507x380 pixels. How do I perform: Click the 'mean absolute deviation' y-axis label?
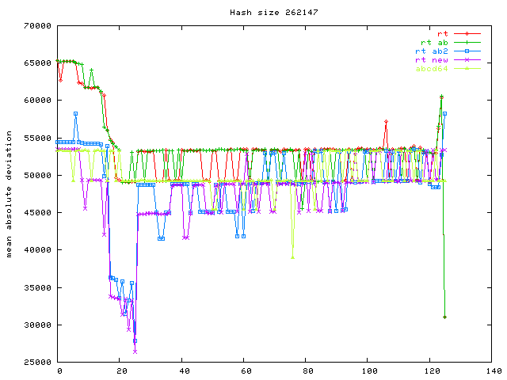[10, 194]
